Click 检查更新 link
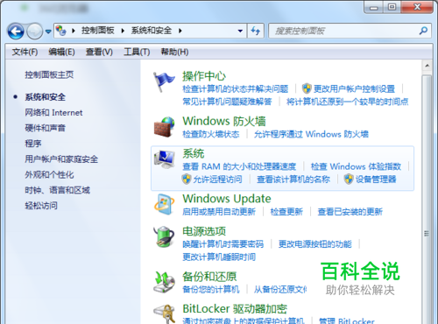Screen dimensions: 438x324 [286, 212]
